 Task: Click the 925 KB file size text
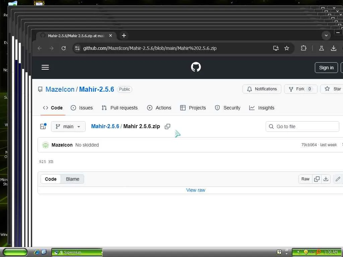(46, 162)
